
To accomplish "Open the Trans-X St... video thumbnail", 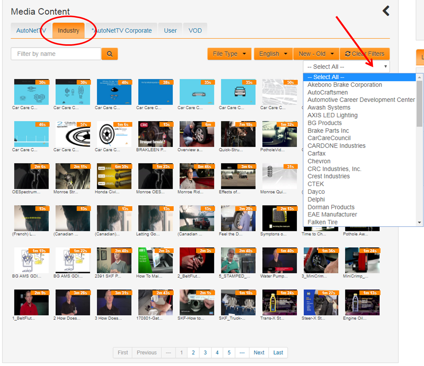I will (279, 303).
